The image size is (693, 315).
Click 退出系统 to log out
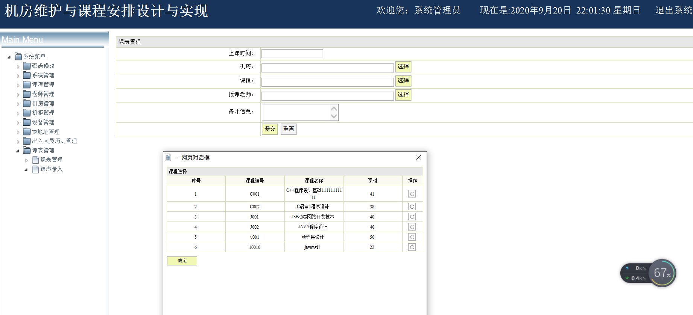[673, 11]
